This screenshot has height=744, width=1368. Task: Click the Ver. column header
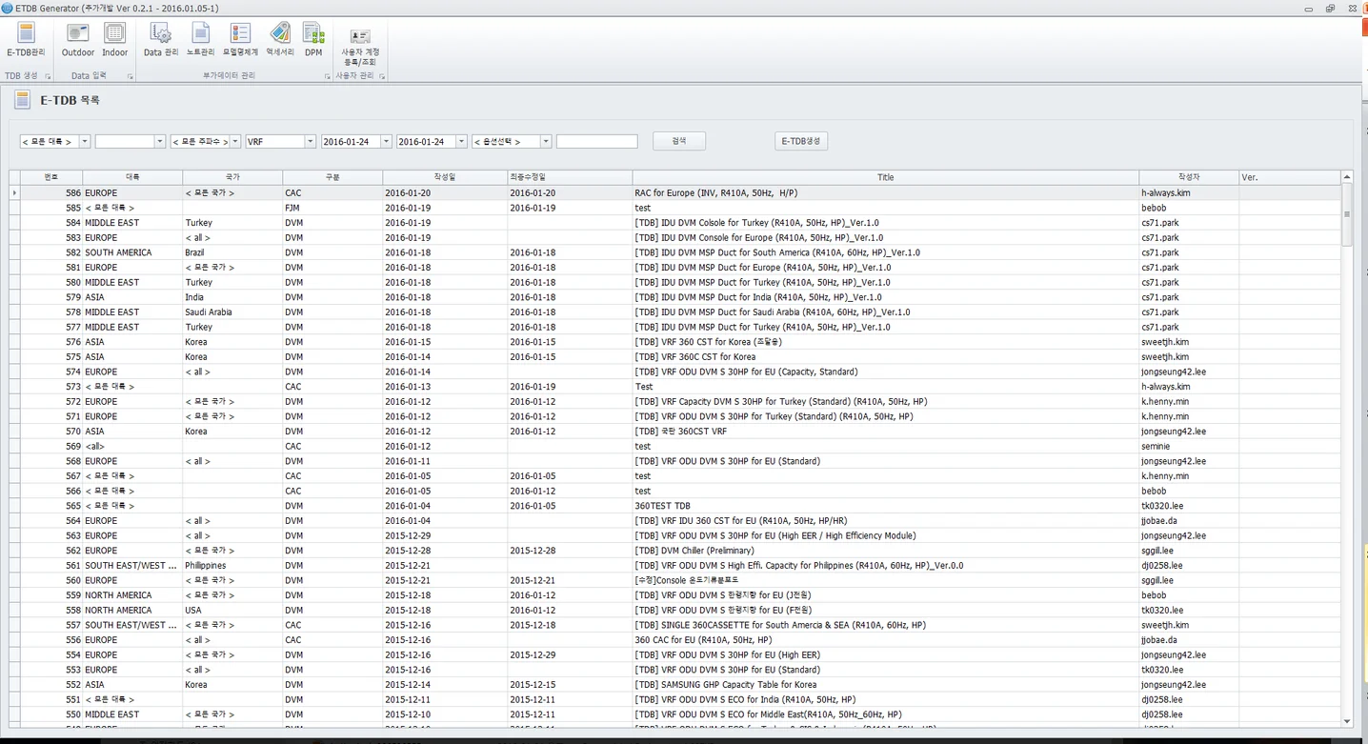click(1290, 177)
